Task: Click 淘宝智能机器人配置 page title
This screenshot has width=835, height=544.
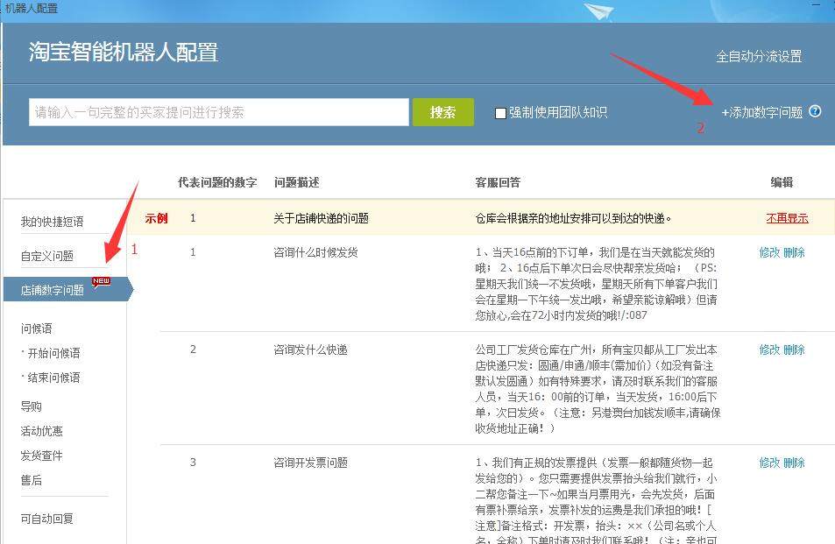Action: click(124, 53)
